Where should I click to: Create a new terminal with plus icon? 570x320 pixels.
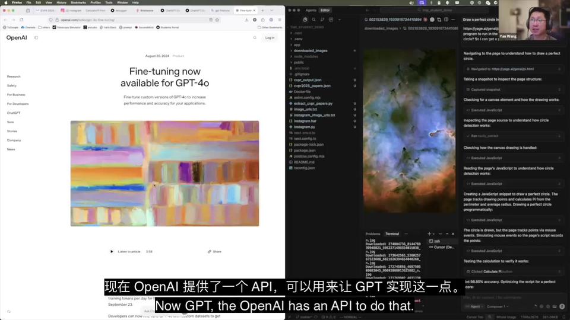pos(429,234)
